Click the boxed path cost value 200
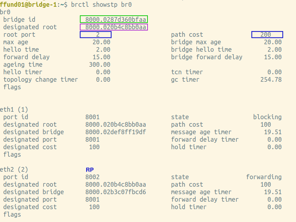This screenshot has width=296, height=222. point(267,35)
